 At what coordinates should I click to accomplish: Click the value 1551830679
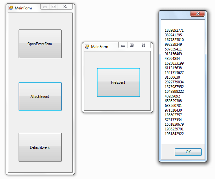pos(174,124)
